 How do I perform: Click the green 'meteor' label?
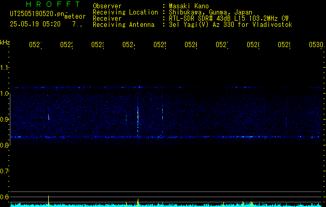tap(75, 17)
